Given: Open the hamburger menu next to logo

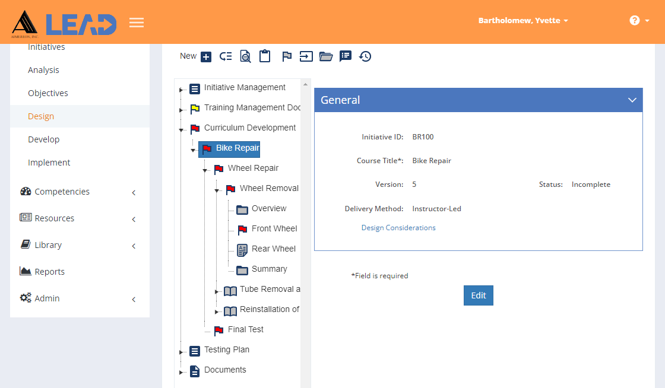Looking at the screenshot, I should click(x=137, y=23).
